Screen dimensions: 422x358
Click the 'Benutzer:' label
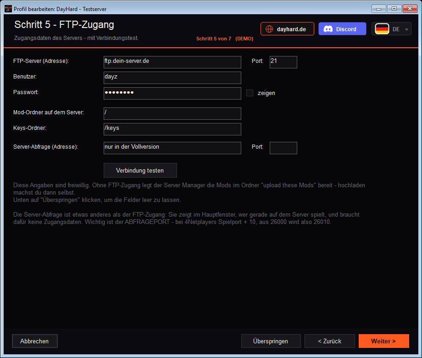click(x=25, y=77)
